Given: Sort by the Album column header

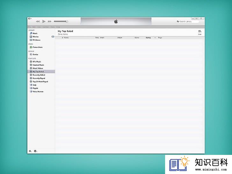Looking at the screenshot, I should point(120,38).
